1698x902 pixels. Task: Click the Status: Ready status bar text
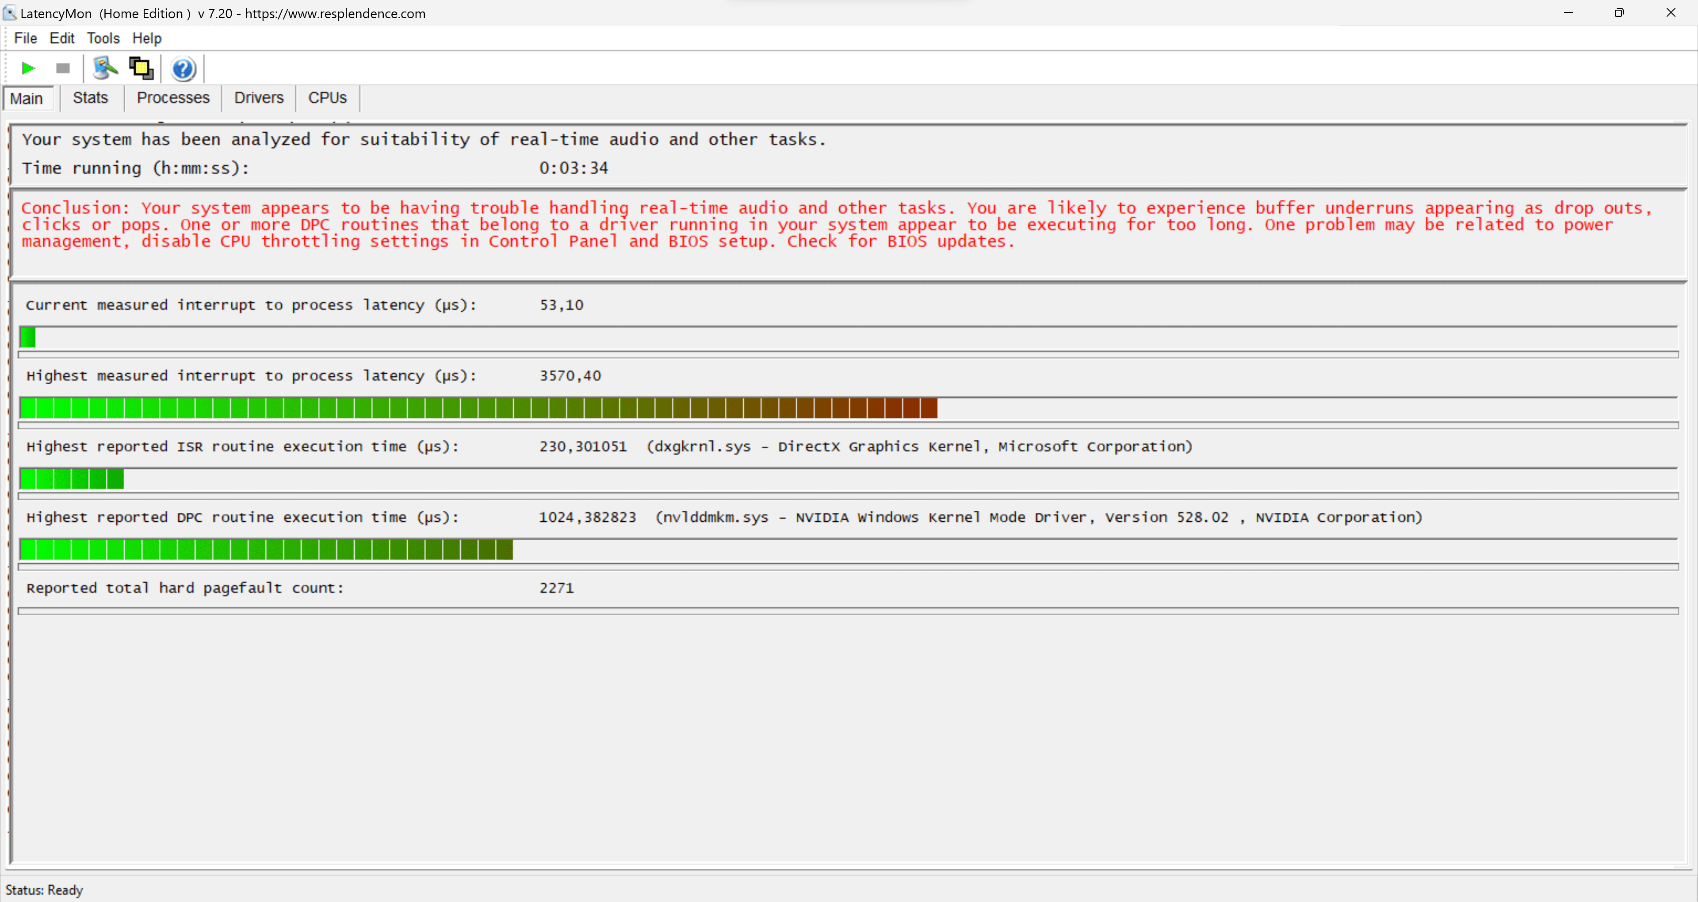point(44,890)
